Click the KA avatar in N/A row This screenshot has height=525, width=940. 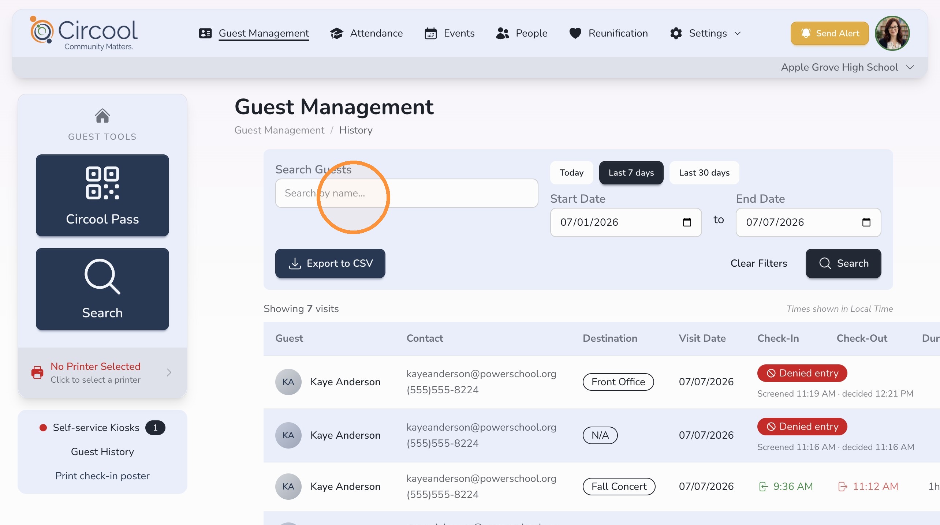click(288, 435)
